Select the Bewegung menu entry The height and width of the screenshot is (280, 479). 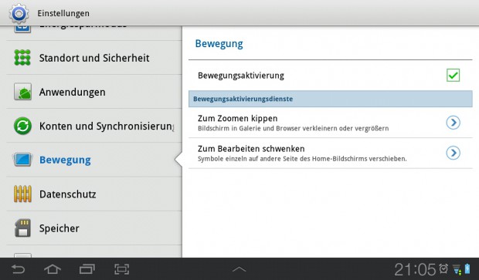point(94,160)
